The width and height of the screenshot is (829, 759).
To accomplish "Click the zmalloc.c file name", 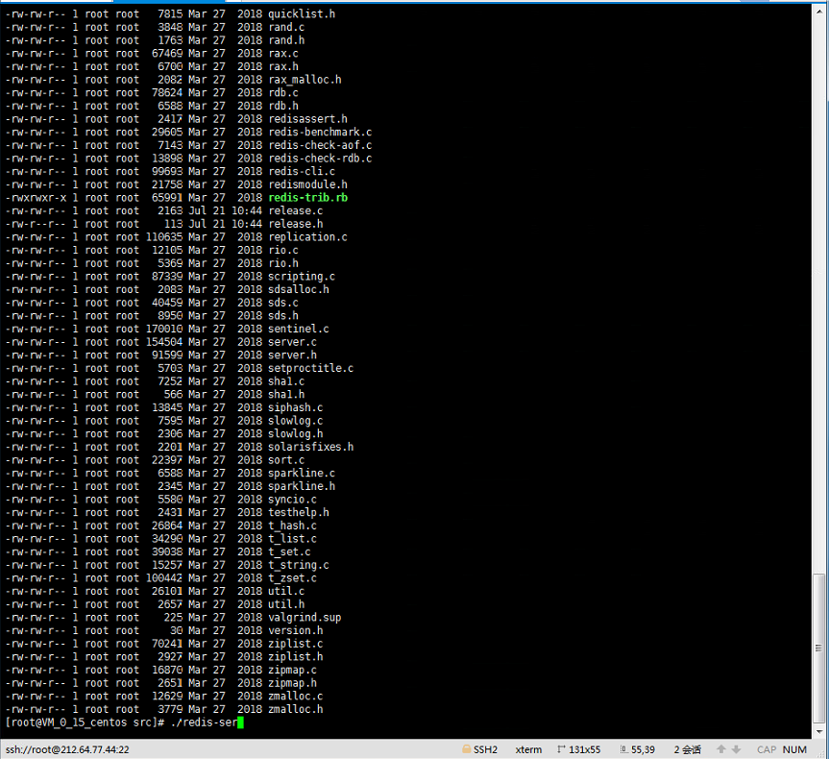I will click(x=295, y=696).
